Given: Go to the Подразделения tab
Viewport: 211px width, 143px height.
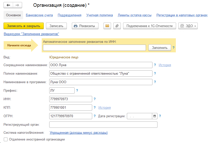Looking at the screenshot, I should click(70, 15).
